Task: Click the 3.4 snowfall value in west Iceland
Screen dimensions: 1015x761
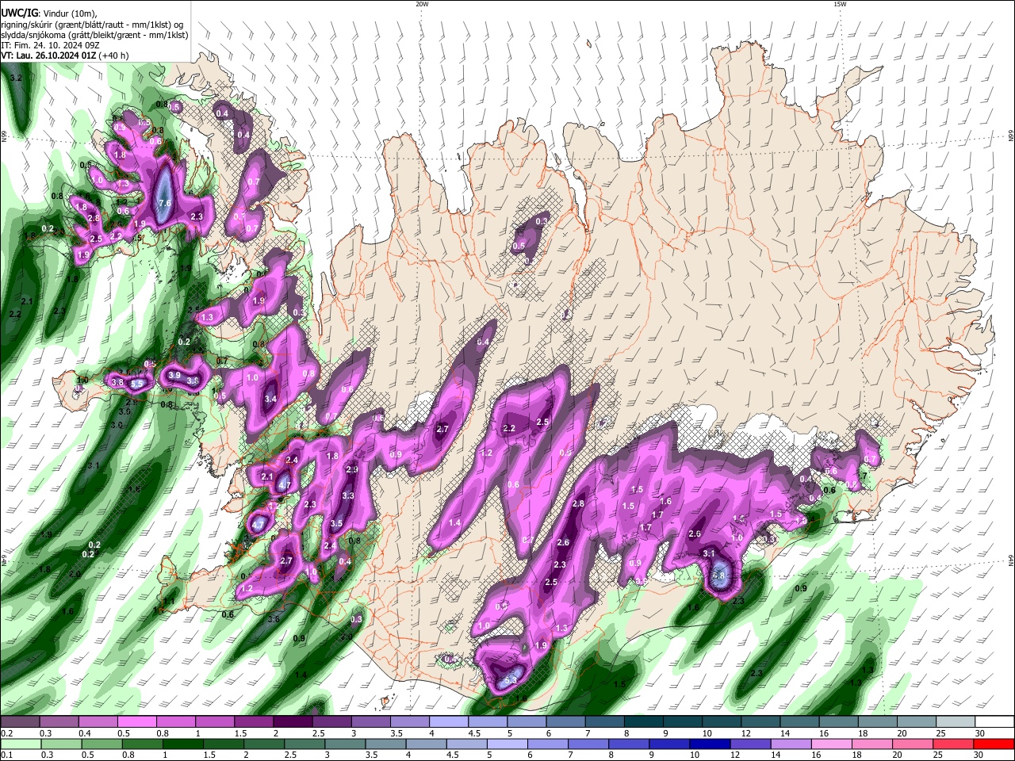Action: pyautogui.click(x=270, y=399)
